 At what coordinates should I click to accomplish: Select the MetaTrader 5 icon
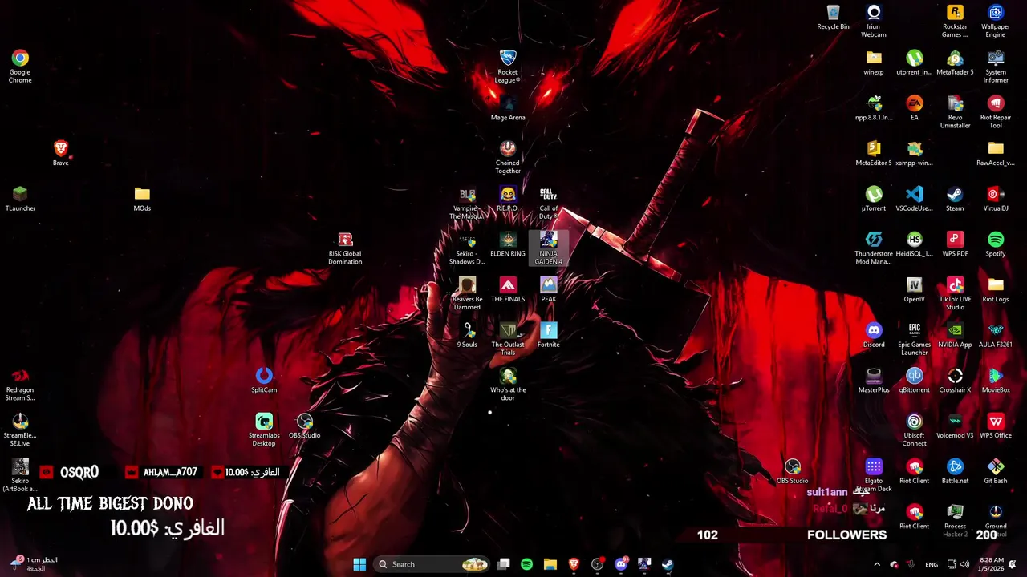955,63
